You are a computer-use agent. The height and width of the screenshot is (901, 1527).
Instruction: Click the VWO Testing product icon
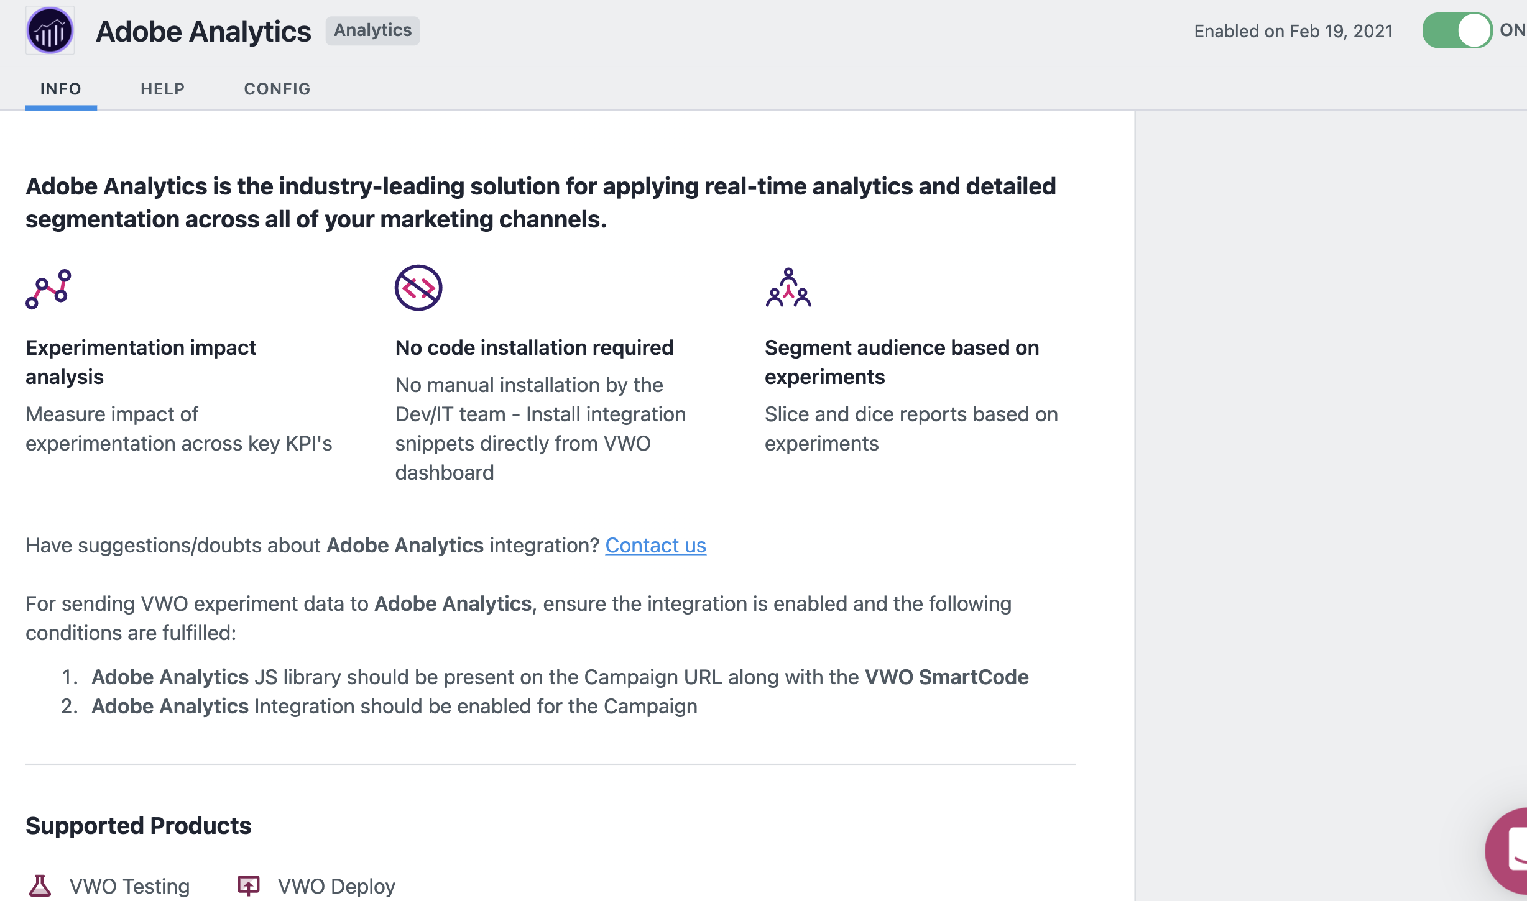(x=39, y=886)
